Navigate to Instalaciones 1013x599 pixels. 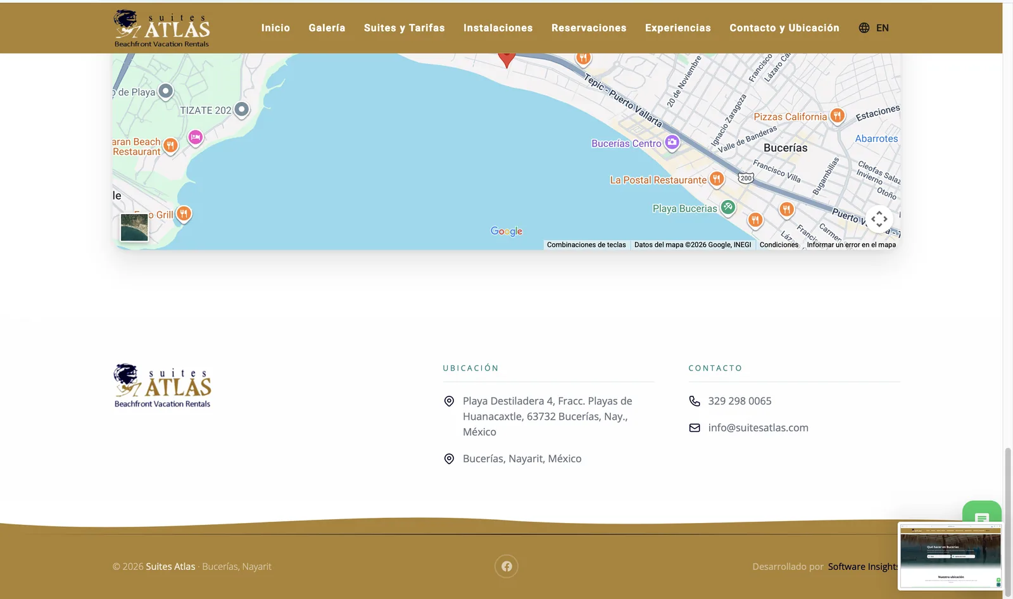click(498, 28)
